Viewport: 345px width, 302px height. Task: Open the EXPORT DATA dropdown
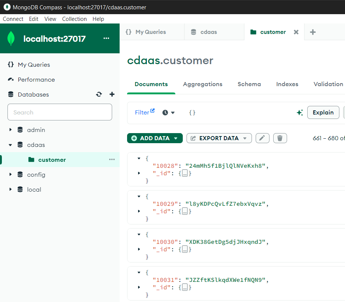pos(219,138)
